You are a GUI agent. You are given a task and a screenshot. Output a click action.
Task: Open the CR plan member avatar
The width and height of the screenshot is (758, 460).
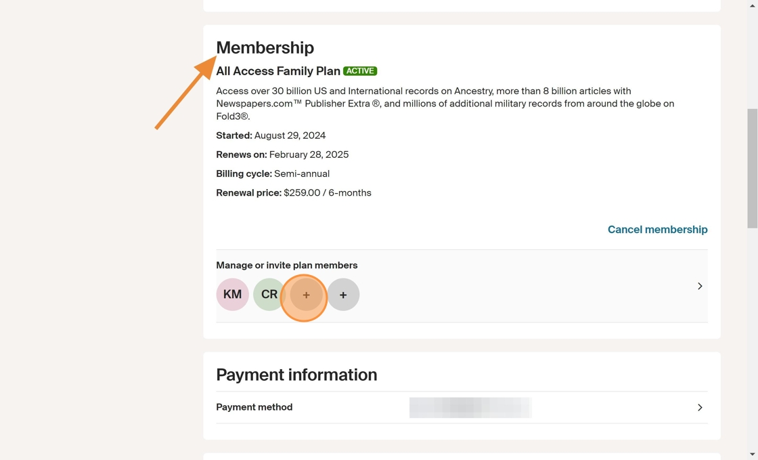pos(269,294)
